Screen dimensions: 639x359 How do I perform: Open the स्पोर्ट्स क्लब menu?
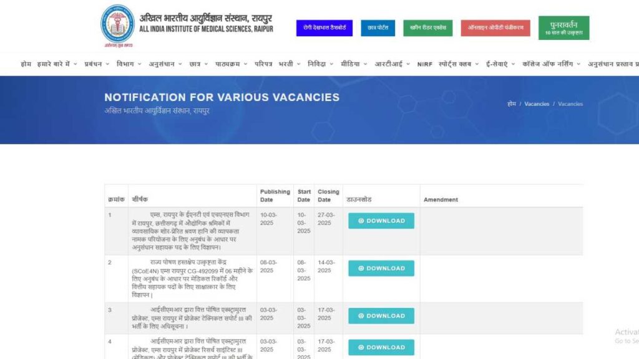point(459,64)
